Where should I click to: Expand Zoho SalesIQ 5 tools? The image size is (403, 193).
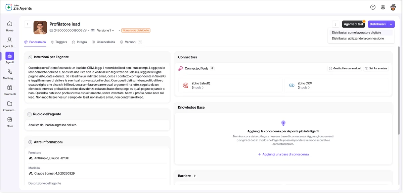(x=198, y=87)
